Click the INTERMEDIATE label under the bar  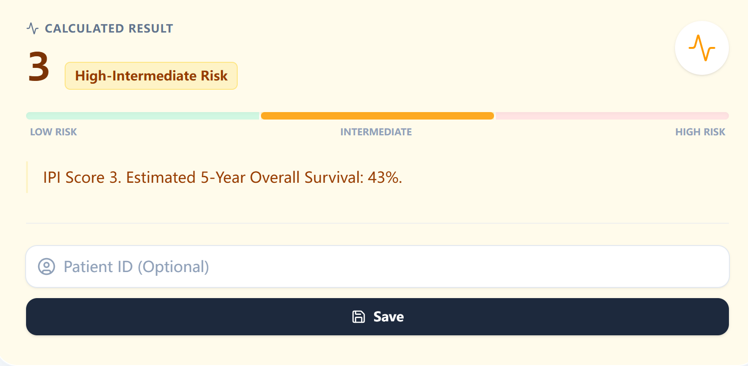click(x=376, y=132)
